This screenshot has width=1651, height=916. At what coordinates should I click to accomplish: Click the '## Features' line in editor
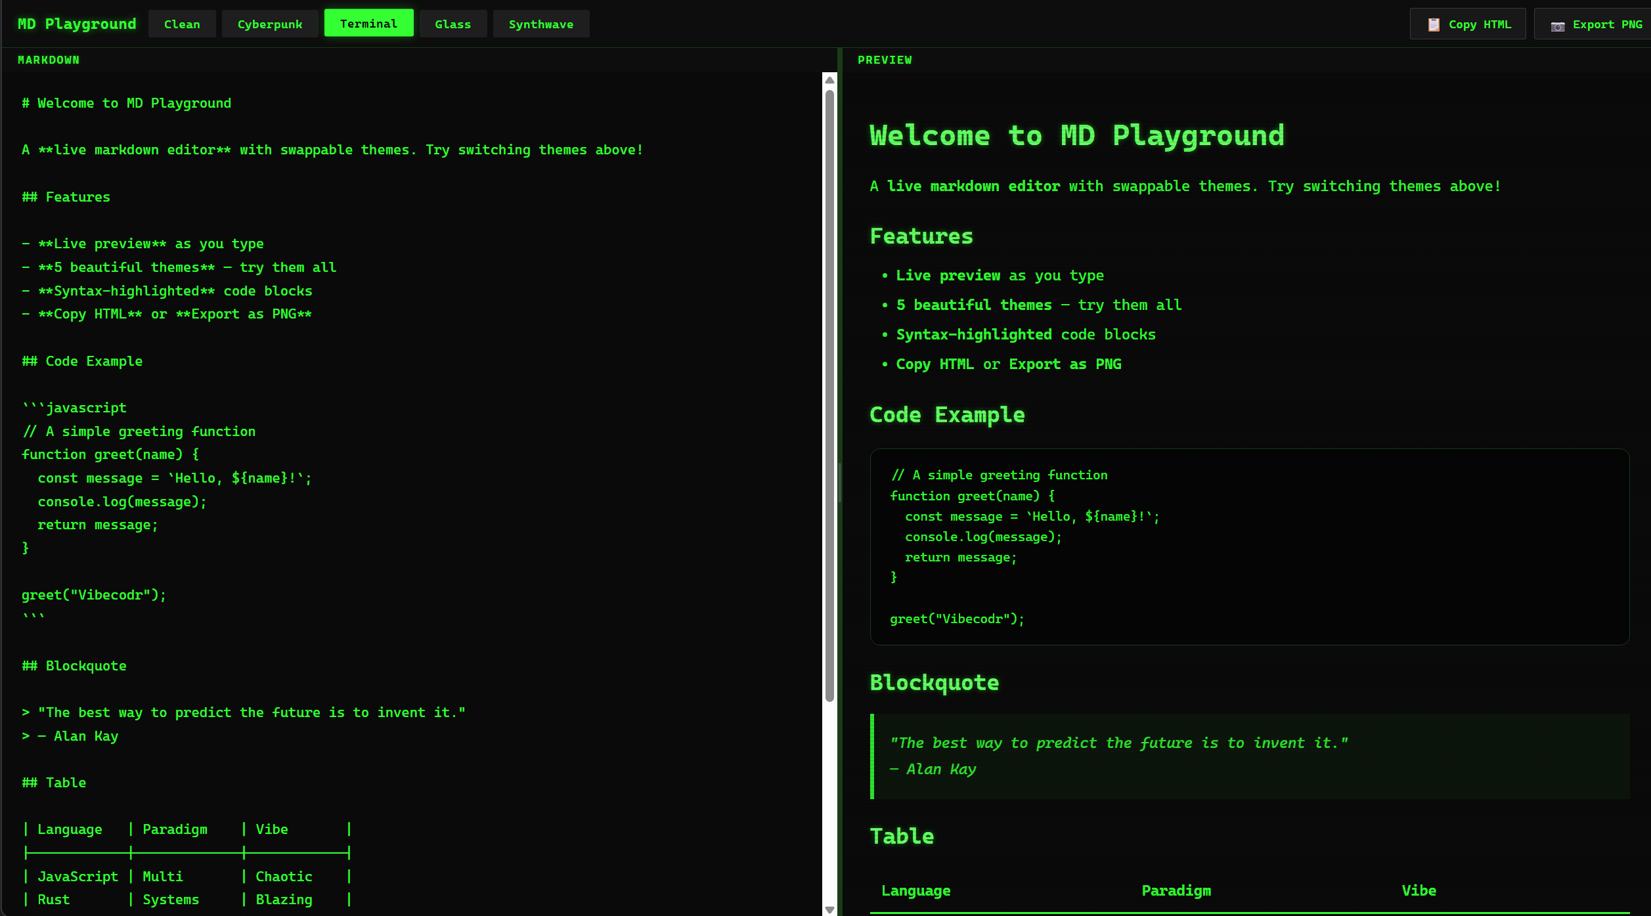66,197
